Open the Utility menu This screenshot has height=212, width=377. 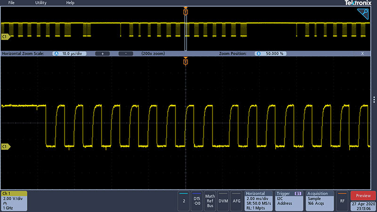coord(41,3)
